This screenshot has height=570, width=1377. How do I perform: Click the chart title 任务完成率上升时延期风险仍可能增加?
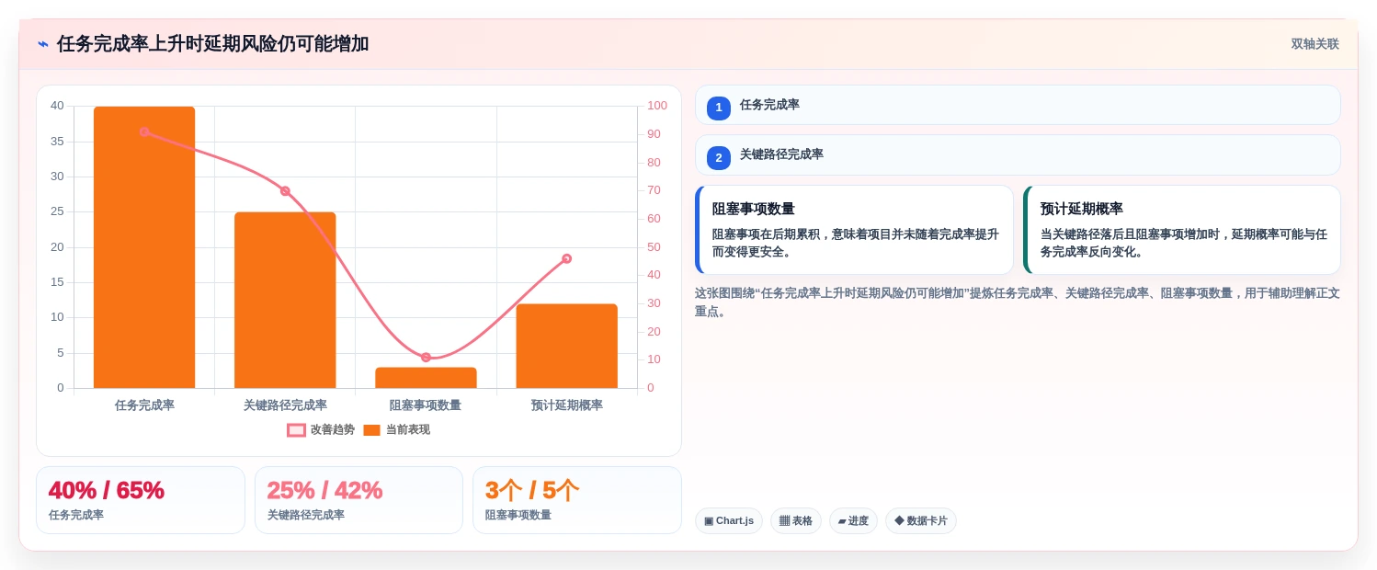point(212,44)
